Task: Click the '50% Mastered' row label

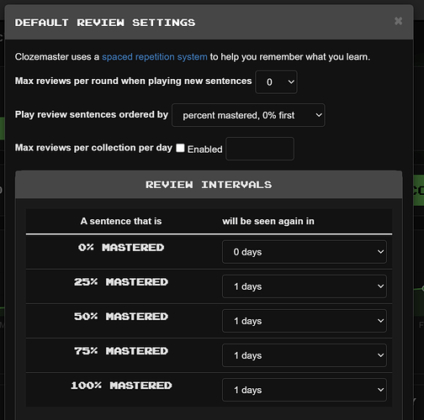Action: pyautogui.click(x=121, y=317)
